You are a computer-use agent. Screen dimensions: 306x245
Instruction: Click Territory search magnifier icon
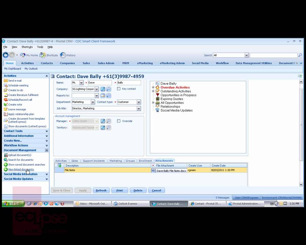coord(108,128)
